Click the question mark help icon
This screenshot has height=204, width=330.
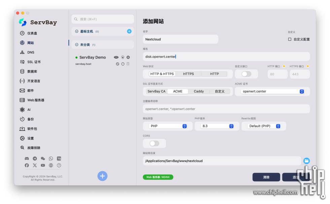59,165
